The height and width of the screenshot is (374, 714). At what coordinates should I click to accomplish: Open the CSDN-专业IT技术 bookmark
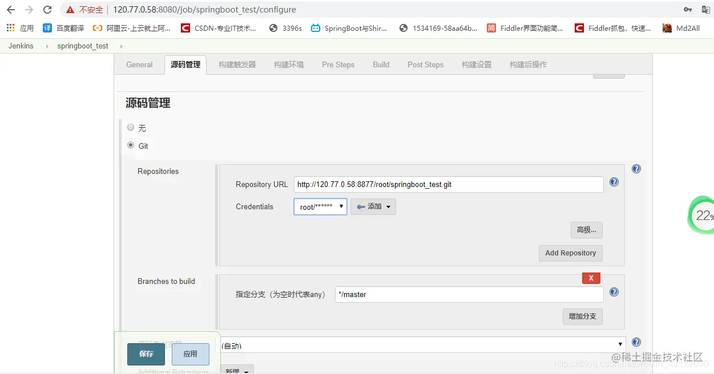click(x=219, y=28)
